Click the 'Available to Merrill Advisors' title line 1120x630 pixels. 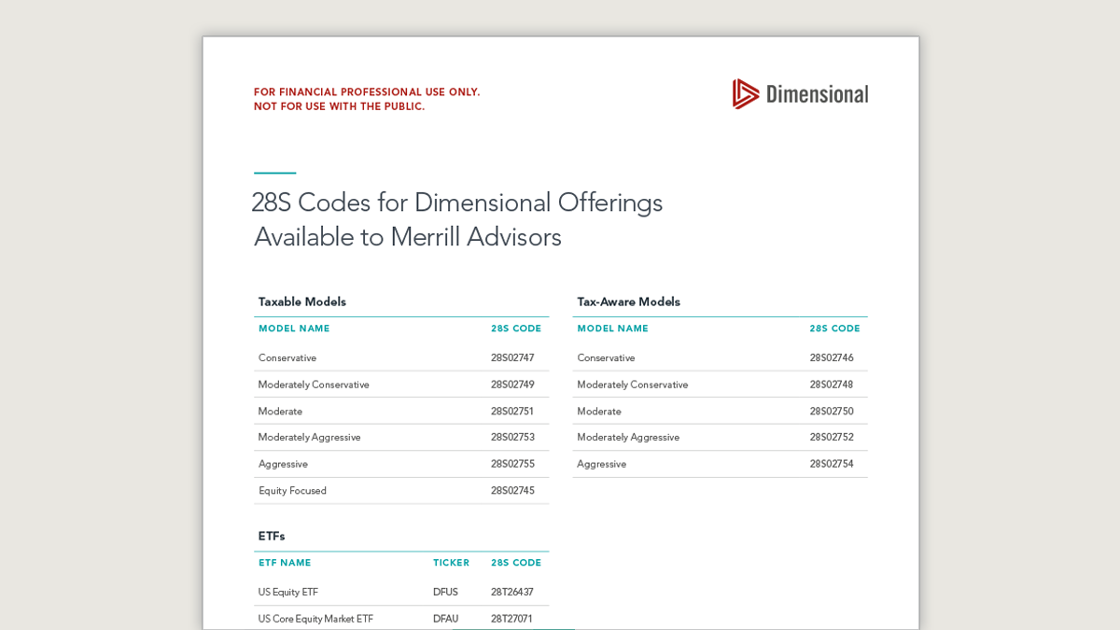[x=408, y=237]
